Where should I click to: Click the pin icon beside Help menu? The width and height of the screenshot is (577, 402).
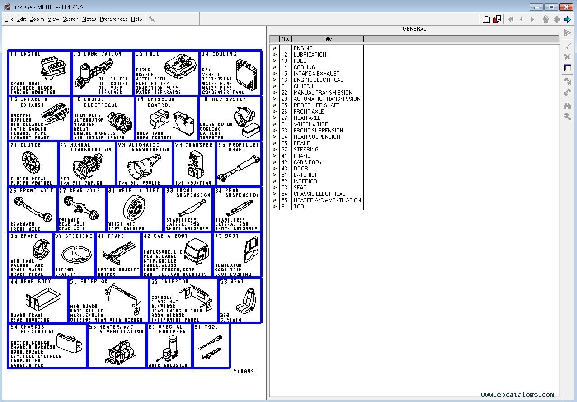pos(152,19)
